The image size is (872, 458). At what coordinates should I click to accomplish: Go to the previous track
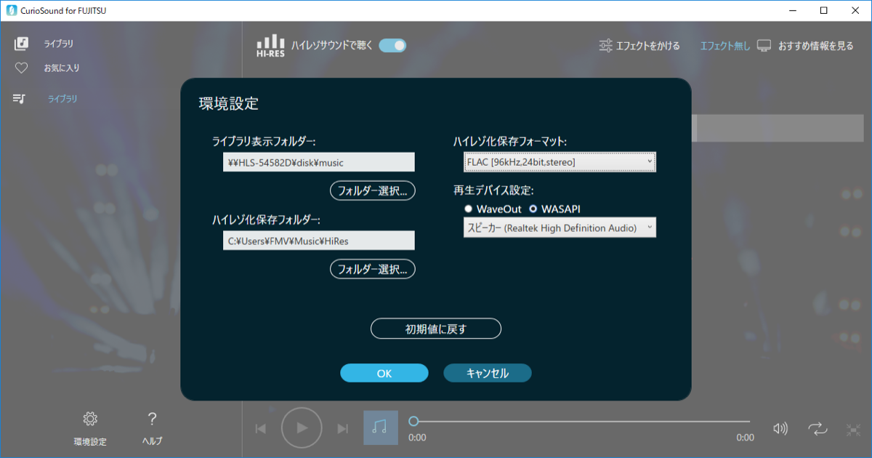tap(260, 428)
